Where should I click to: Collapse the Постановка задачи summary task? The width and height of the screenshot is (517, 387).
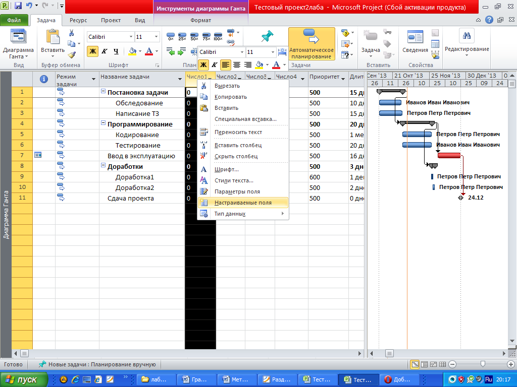point(103,92)
